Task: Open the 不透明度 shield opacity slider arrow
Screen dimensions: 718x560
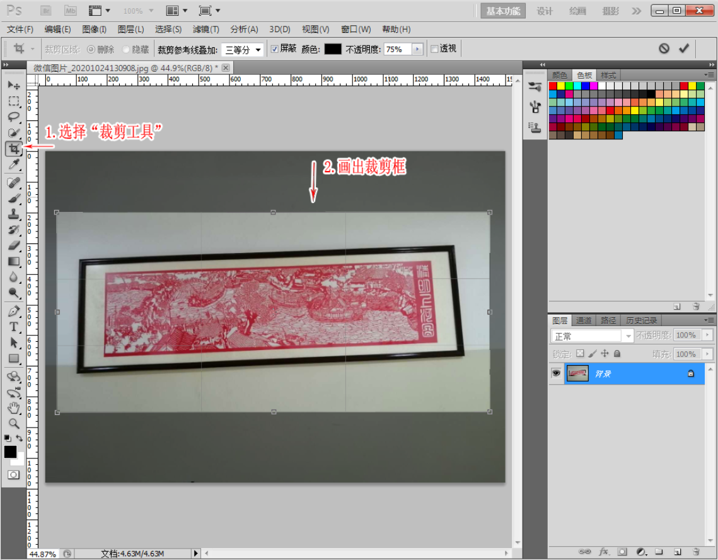Action: tap(417, 49)
